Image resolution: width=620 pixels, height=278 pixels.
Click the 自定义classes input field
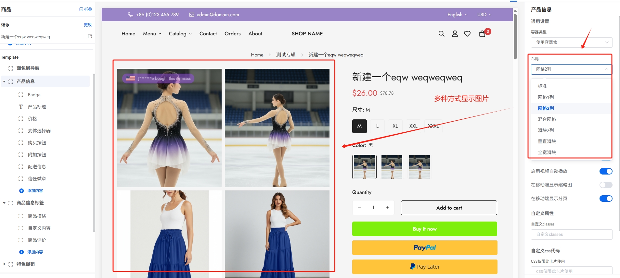click(571, 235)
